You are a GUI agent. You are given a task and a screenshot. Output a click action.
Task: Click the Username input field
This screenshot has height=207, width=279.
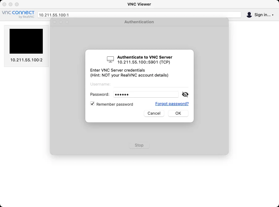click(x=151, y=84)
